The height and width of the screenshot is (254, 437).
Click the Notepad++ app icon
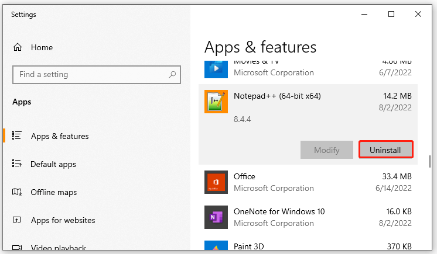pyautogui.click(x=216, y=102)
